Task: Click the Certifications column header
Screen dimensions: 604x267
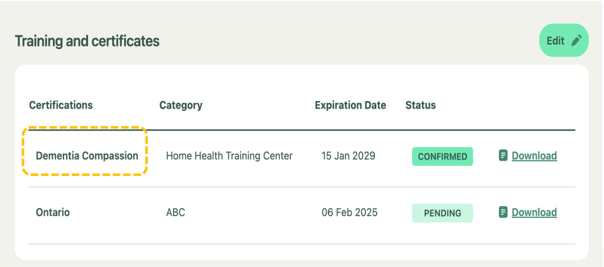Action: [61, 105]
